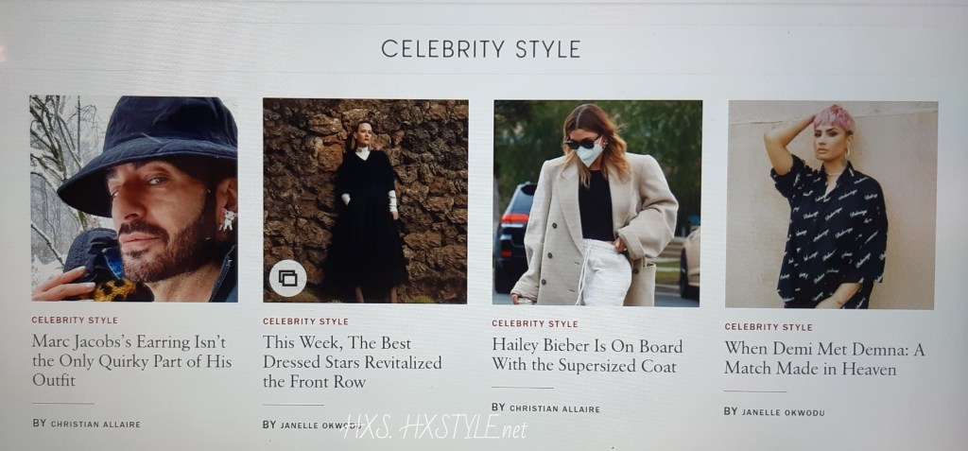Open the Marc Jacobs bucket hat photo
This screenshot has height=451, width=968.
pyautogui.click(x=134, y=199)
